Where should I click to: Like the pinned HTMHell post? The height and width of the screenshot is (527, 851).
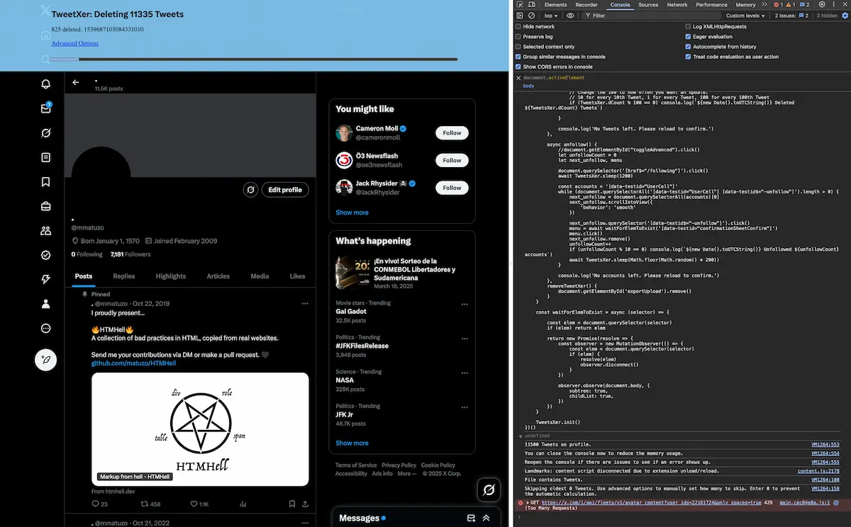pyautogui.click(x=199, y=504)
